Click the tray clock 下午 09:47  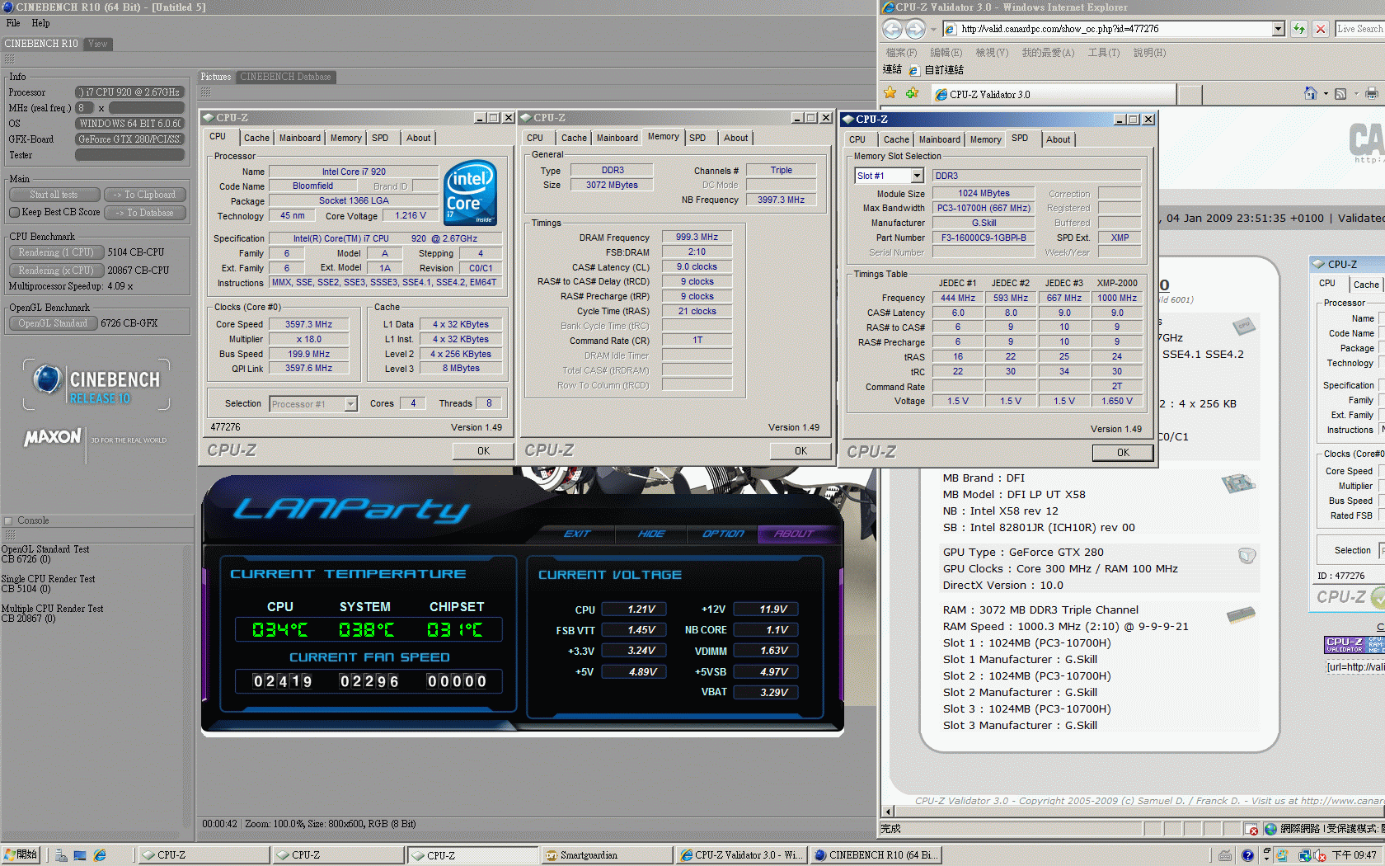[1354, 855]
